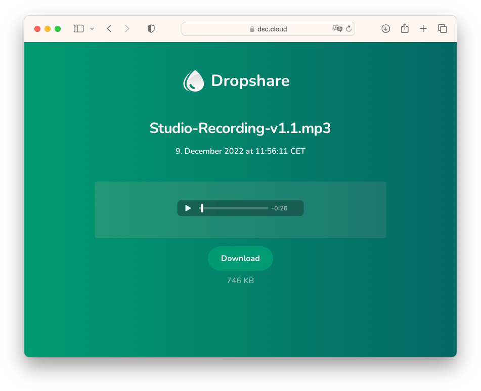The width and height of the screenshot is (481, 391).
Task: Open Safari downloads list
Action: point(385,29)
